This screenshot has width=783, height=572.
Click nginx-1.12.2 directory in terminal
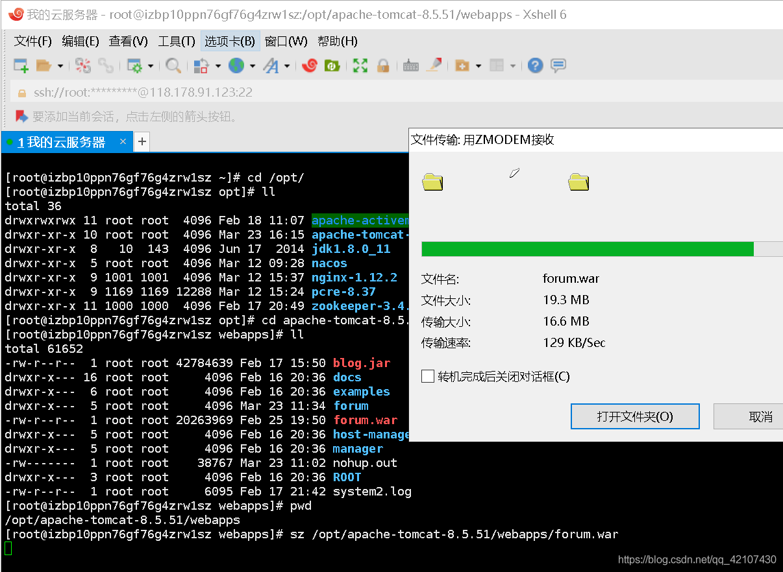pyautogui.click(x=354, y=278)
